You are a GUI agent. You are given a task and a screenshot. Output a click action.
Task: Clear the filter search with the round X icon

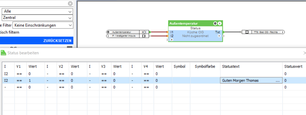pos(70,3)
